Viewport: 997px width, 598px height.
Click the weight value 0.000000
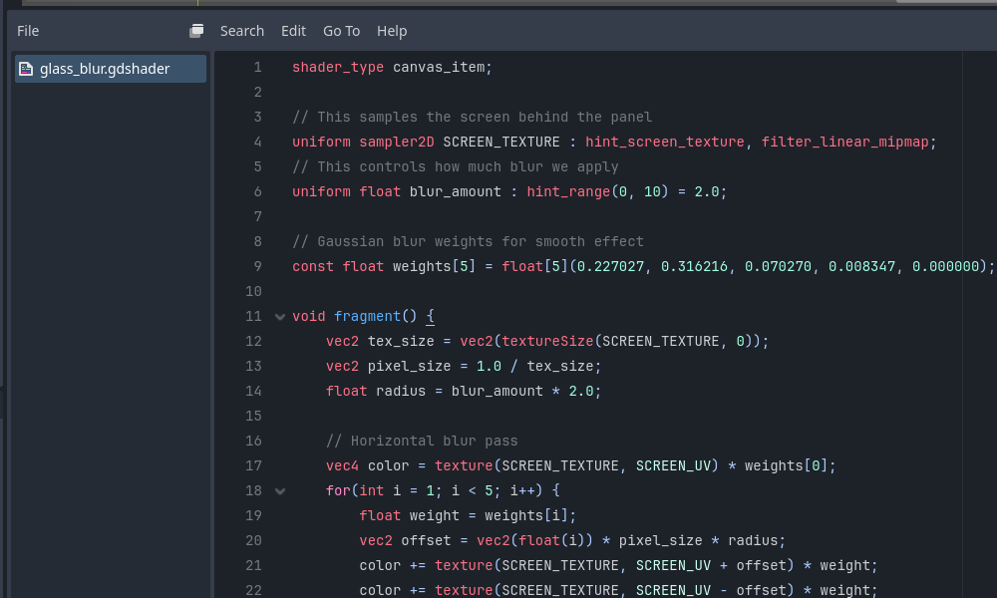point(945,267)
